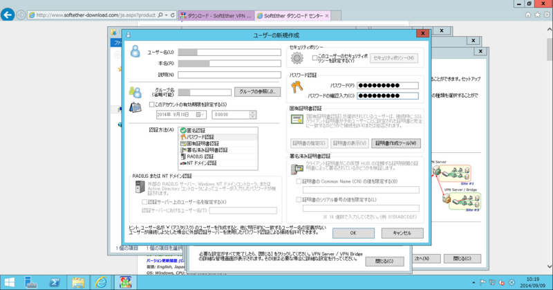
Task: Click the browser vertical scrollbar down arrow
Action: (x=550, y=266)
